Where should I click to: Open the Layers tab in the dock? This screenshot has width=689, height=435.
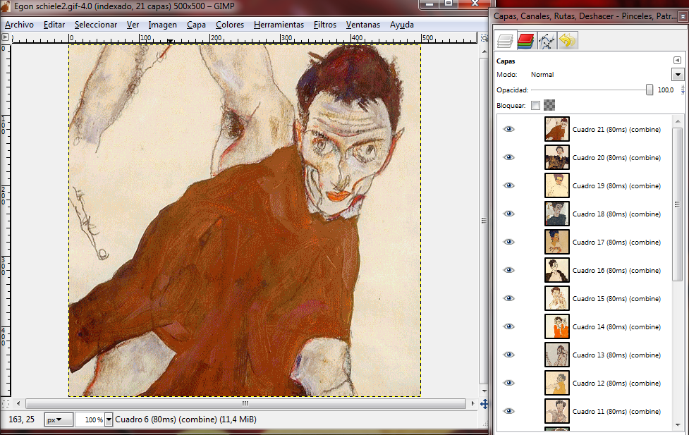click(506, 42)
